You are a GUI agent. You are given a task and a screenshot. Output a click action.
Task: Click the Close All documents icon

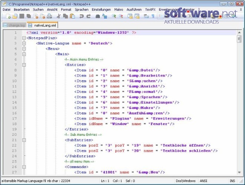(x=42, y=16)
